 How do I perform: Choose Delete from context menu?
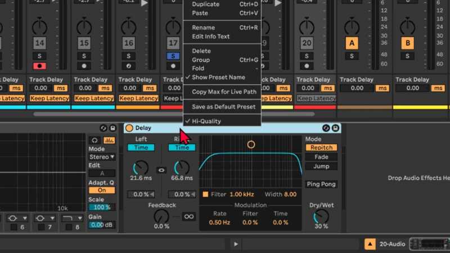point(222,51)
